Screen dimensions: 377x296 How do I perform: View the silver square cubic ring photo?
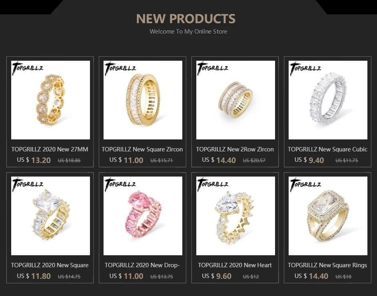click(x=328, y=100)
